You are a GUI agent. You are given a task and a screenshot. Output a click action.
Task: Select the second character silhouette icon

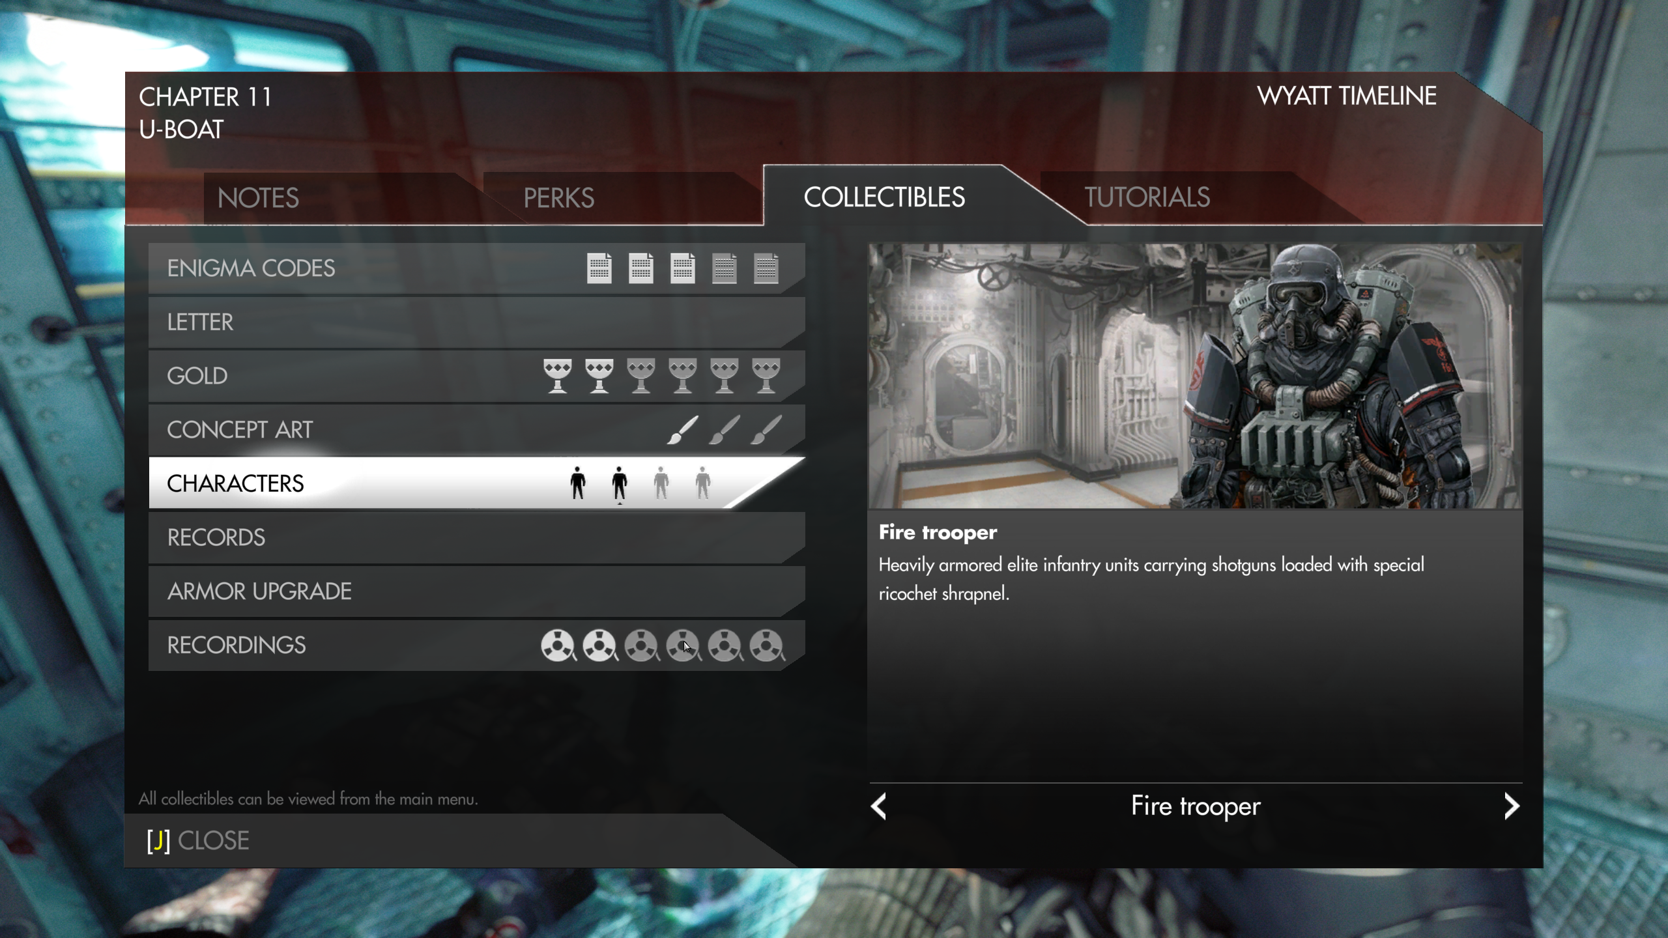[x=620, y=482]
